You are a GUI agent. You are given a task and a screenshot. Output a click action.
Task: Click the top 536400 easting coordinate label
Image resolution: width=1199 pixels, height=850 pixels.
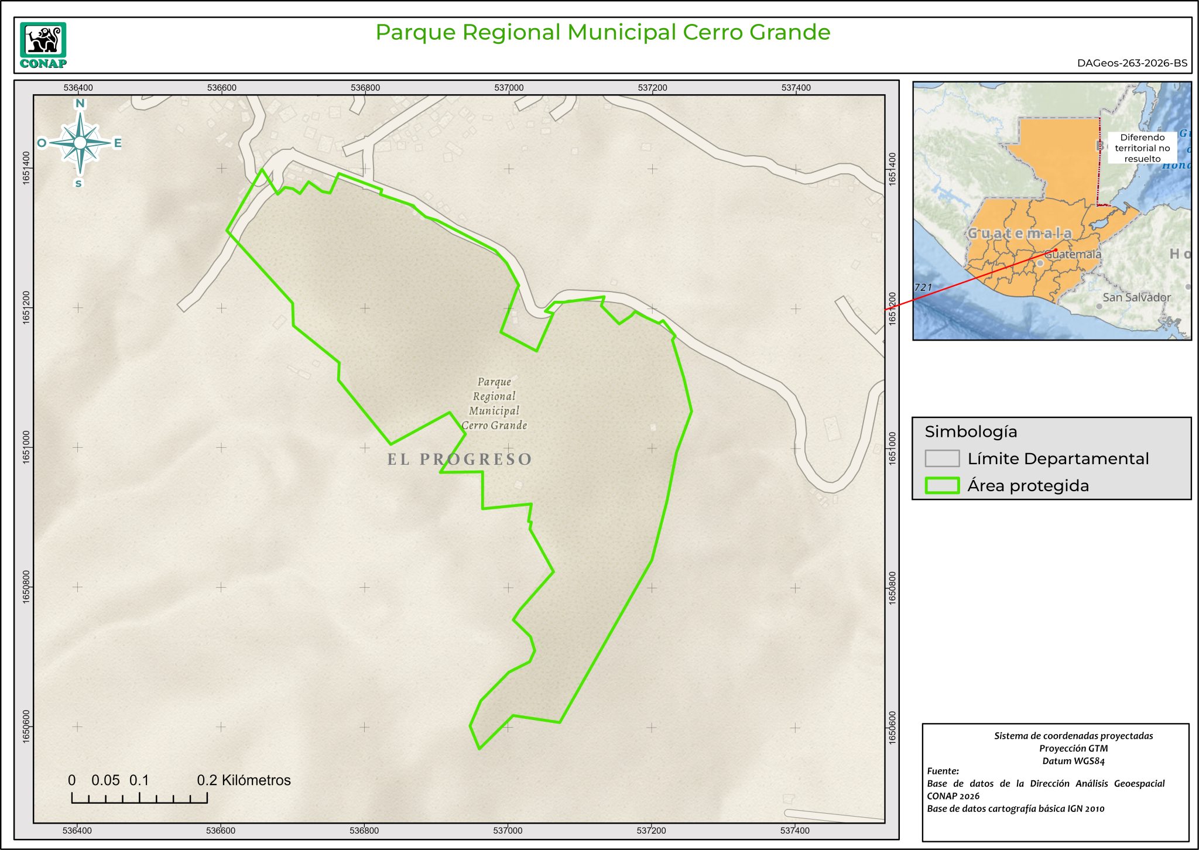tap(78, 88)
